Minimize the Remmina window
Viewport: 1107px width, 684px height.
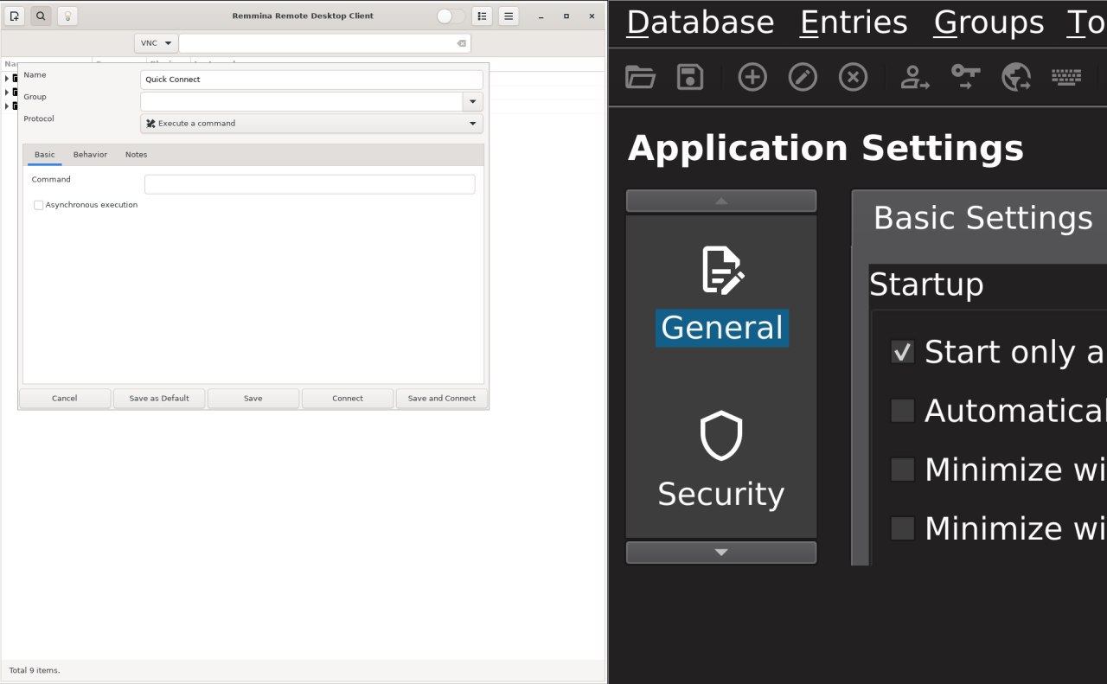tap(541, 16)
